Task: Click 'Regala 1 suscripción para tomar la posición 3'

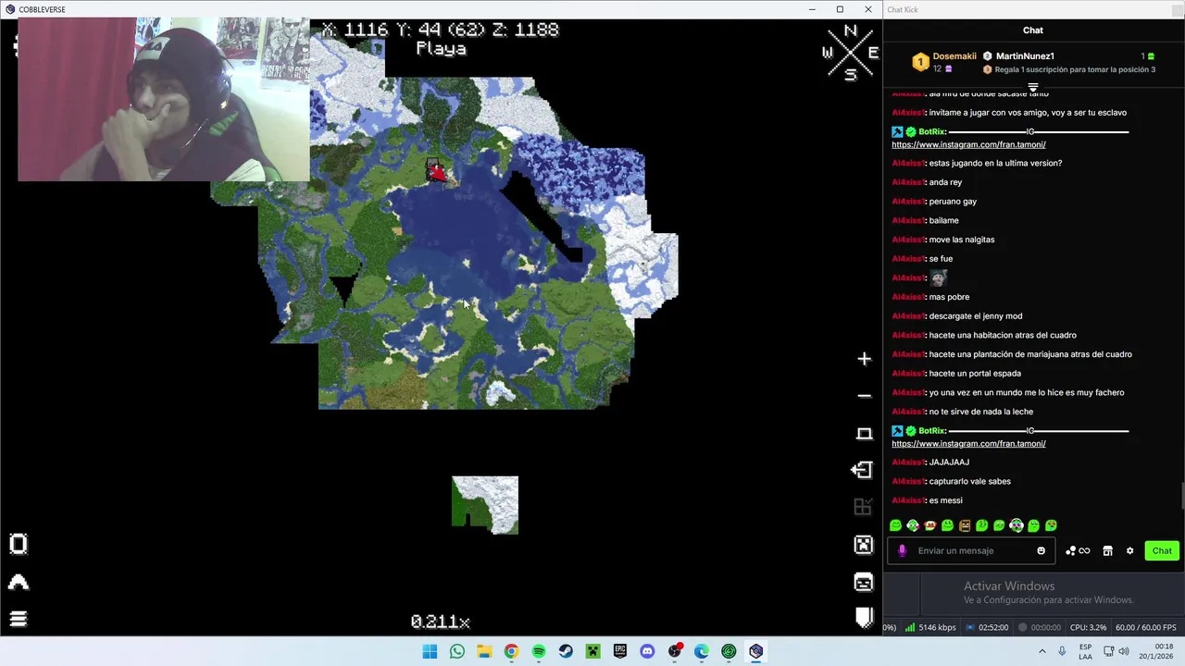Action: [x=1075, y=69]
